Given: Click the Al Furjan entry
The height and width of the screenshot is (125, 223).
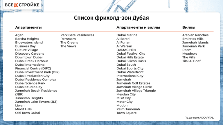Looking at the screenshot, I should pos(123,43).
